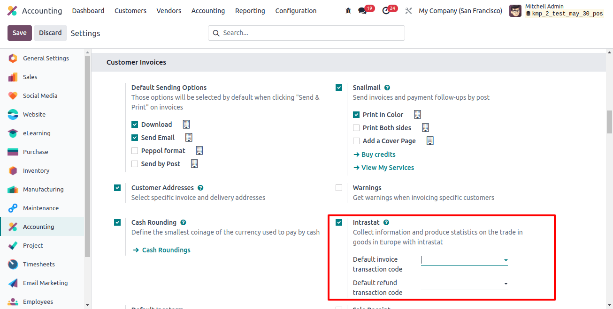
Task: Uncheck the Download sending option
Action: click(135, 125)
